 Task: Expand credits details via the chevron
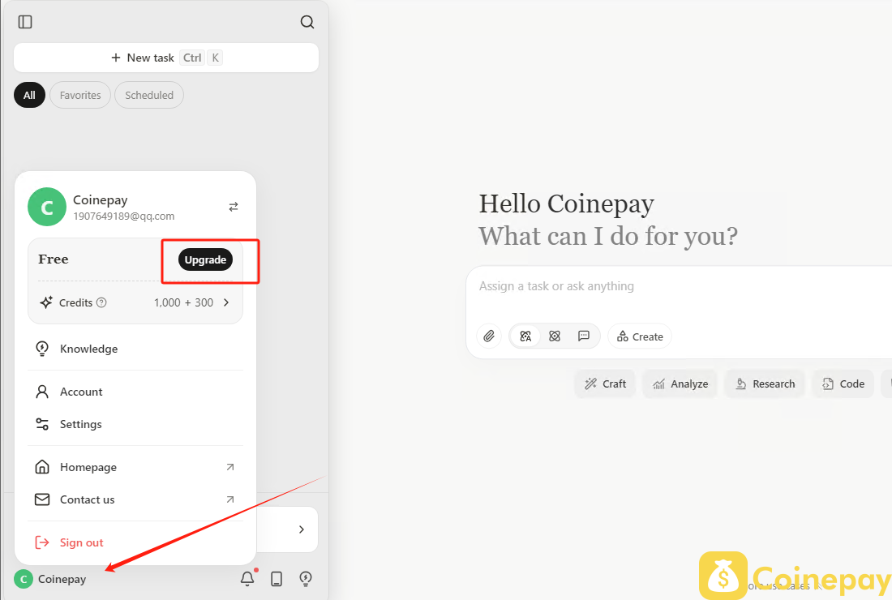pyautogui.click(x=226, y=302)
